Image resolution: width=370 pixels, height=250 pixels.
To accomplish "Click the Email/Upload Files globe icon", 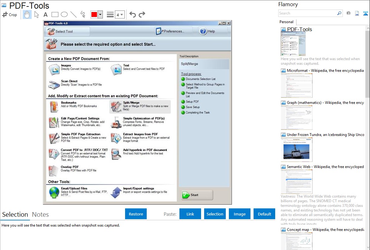I will (54, 192).
